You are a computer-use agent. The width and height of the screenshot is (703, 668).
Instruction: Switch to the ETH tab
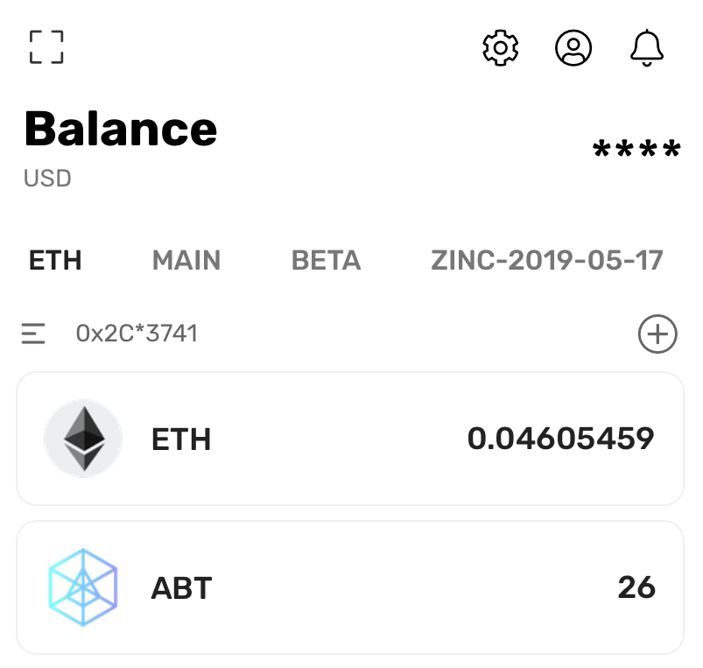[x=55, y=260]
